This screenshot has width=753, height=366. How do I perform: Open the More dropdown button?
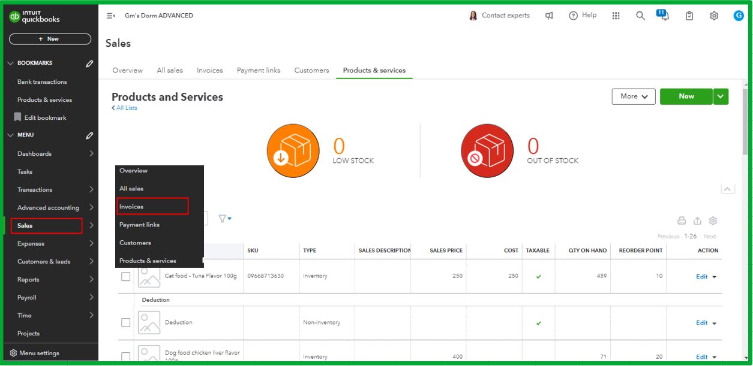pos(634,96)
